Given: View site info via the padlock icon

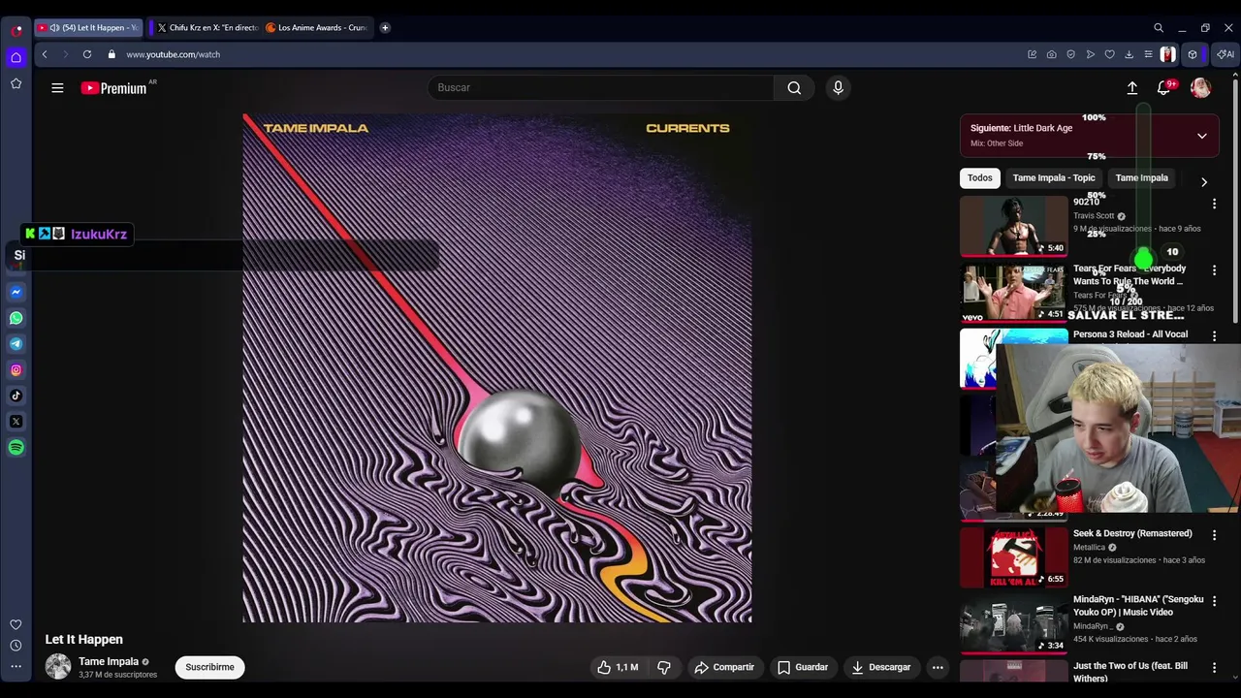Looking at the screenshot, I should click(x=111, y=54).
